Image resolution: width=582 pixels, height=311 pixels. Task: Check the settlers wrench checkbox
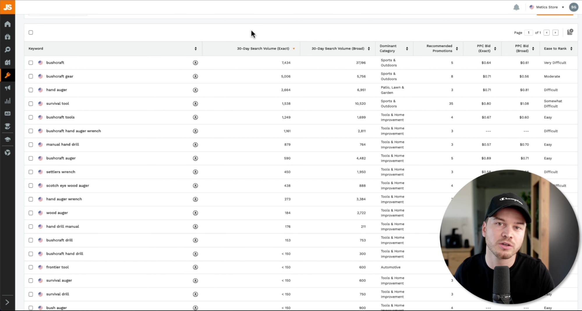(x=31, y=172)
